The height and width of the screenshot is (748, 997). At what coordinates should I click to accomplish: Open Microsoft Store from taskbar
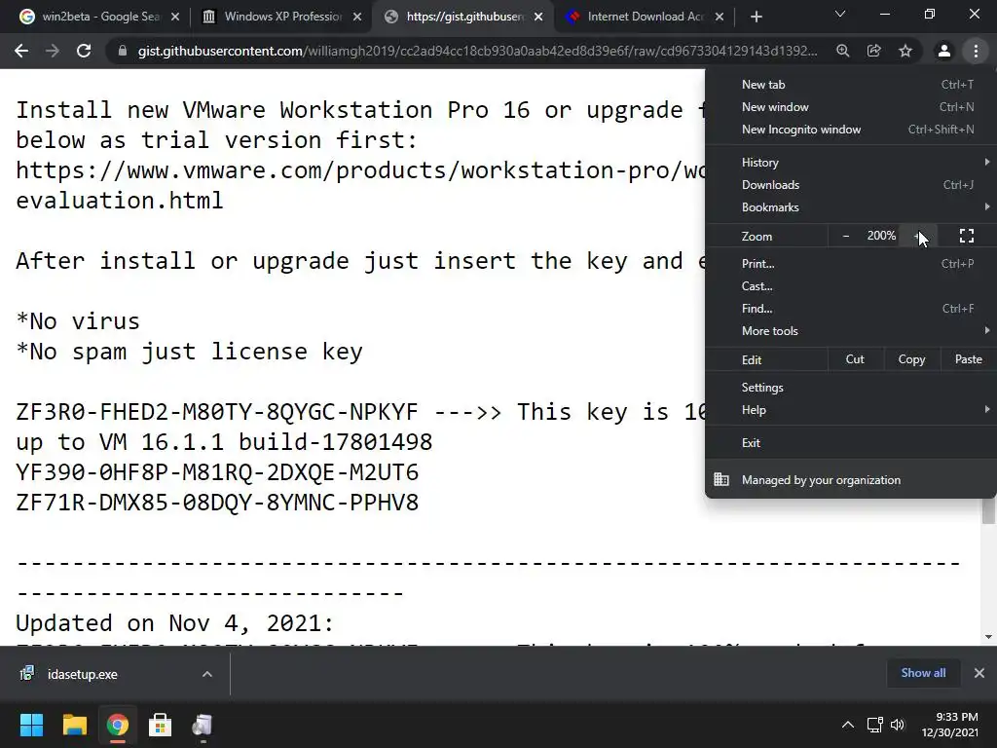160,725
